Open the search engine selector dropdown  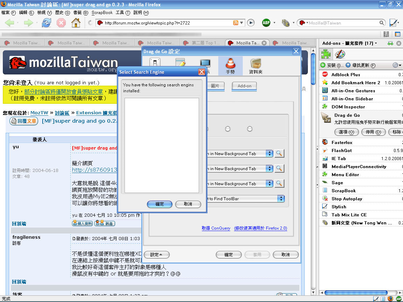pos(304,23)
